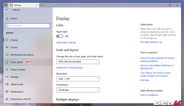Click the Find a setting search box
The image size is (184, 106).
[x=28, y=26]
